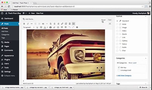Click the remove link icon
Image resolution: width=152 pixels, height=90 pixels.
(x=66, y=24)
